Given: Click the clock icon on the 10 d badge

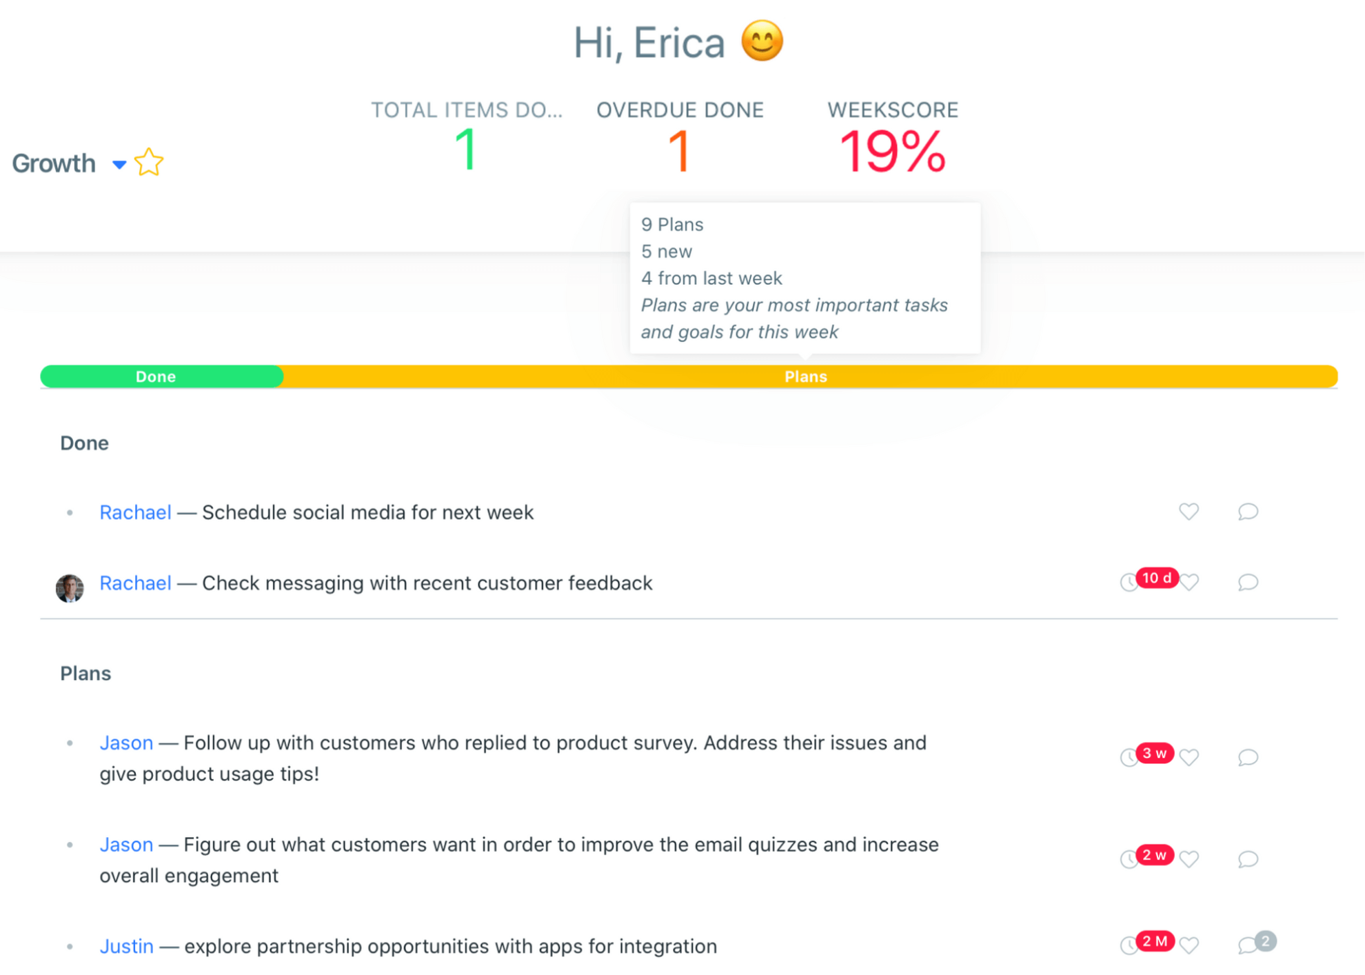Looking at the screenshot, I should click(1129, 583).
